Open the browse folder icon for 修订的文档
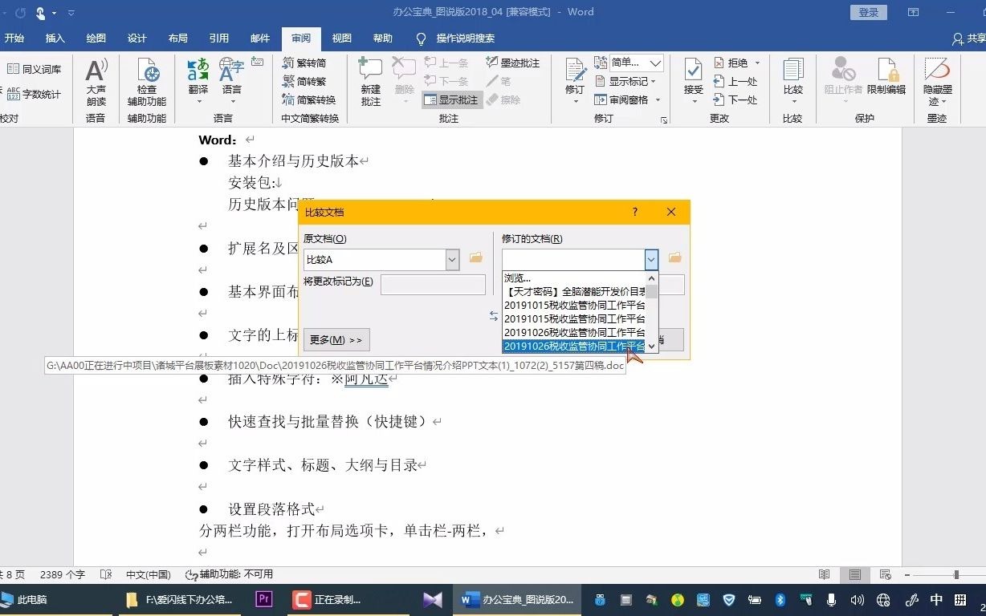The width and height of the screenshot is (986, 616). point(674,257)
